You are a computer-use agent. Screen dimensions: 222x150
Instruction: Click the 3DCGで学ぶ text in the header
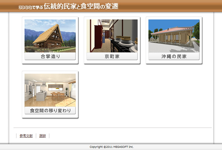tap(30, 7)
